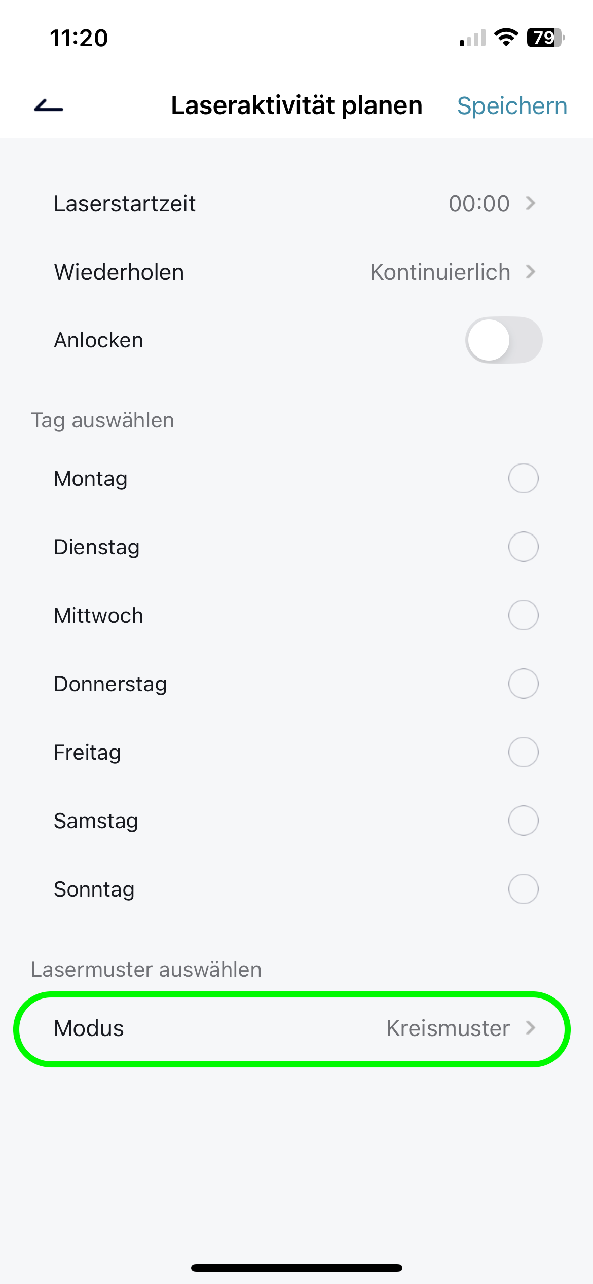Tap the cellular signal icon
The width and height of the screenshot is (593, 1284).
pyautogui.click(x=472, y=38)
